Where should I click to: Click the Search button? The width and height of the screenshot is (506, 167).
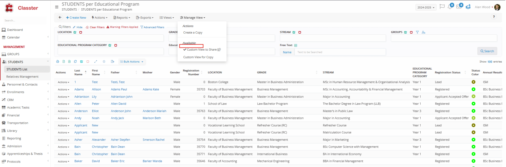click(487, 51)
